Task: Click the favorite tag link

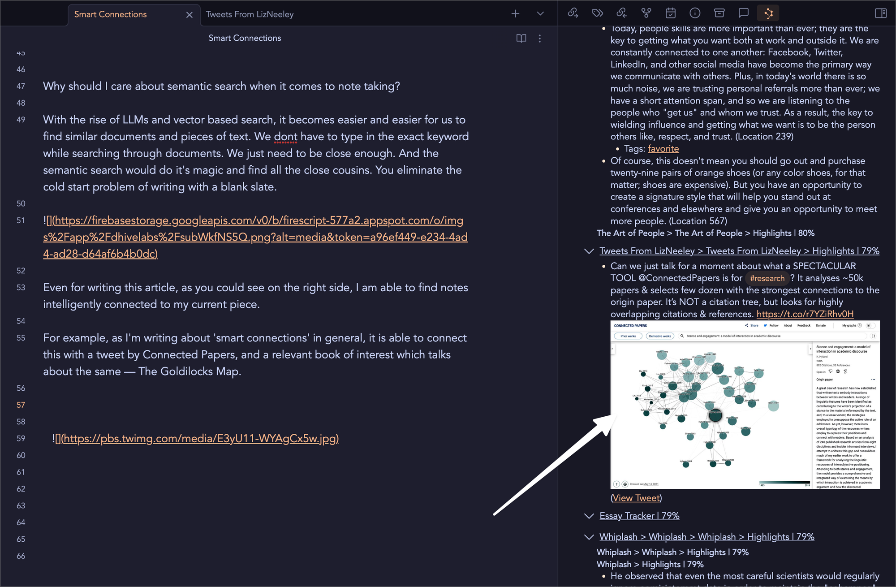Action: (663, 149)
